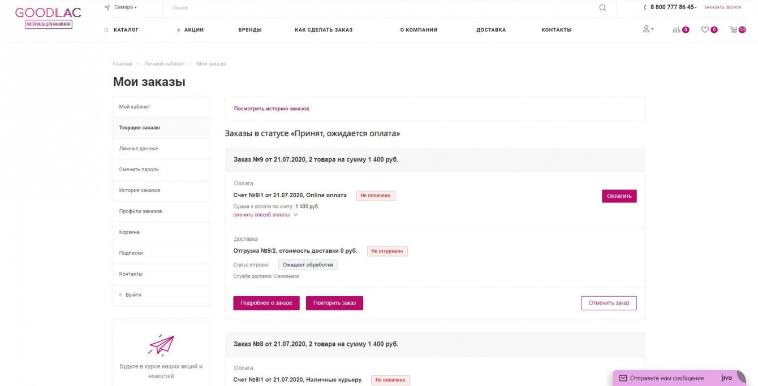
Task: Click the Оплатить button
Action: click(x=619, y=196)
